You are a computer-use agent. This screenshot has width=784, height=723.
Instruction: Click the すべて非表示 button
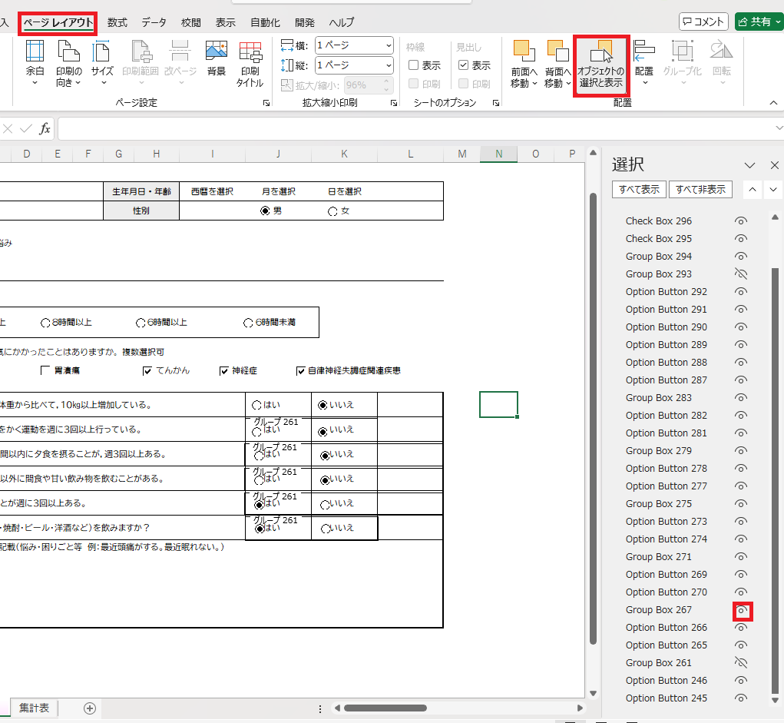coord(700,190)
